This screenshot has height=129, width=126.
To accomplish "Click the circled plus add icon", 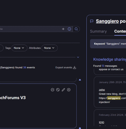I will [69, 90].
